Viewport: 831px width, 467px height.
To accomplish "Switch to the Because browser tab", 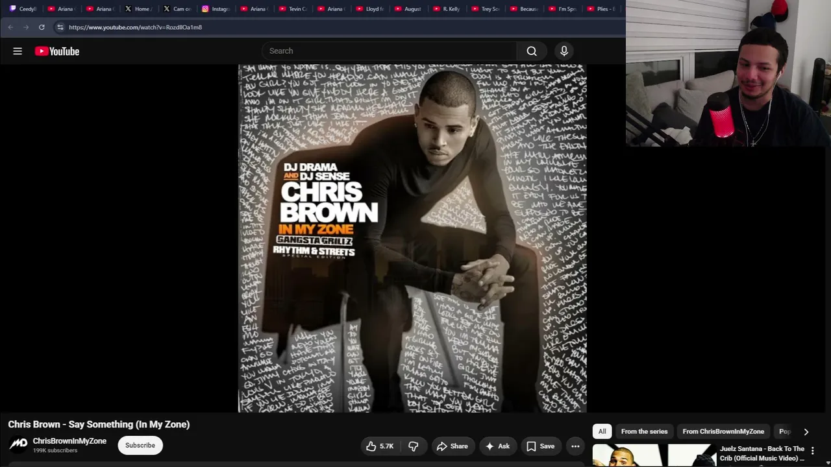I will (x=523, y=9).
